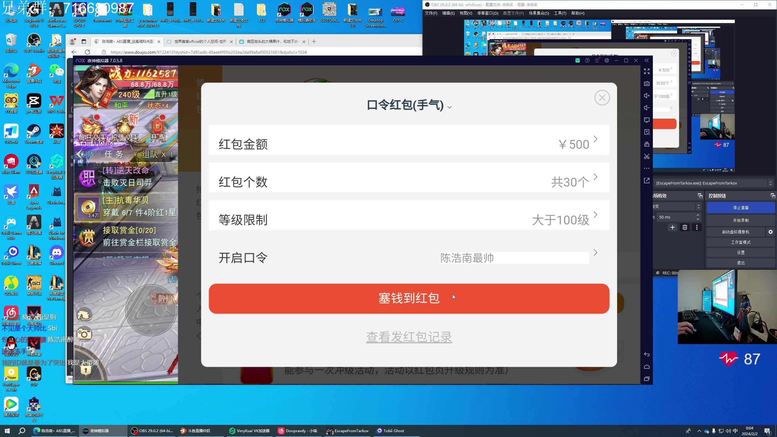Click Windows Start button
The width and height of the screenshot is (777, 437).
pyautogui.click(x=7, y=431)
